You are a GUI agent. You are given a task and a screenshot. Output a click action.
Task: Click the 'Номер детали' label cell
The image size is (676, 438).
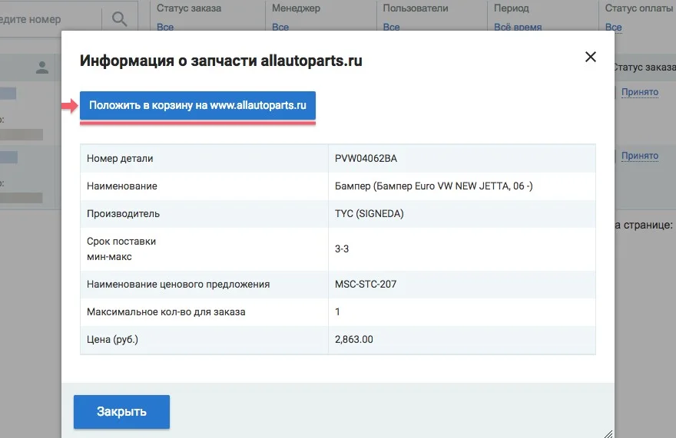click(204, 159)
